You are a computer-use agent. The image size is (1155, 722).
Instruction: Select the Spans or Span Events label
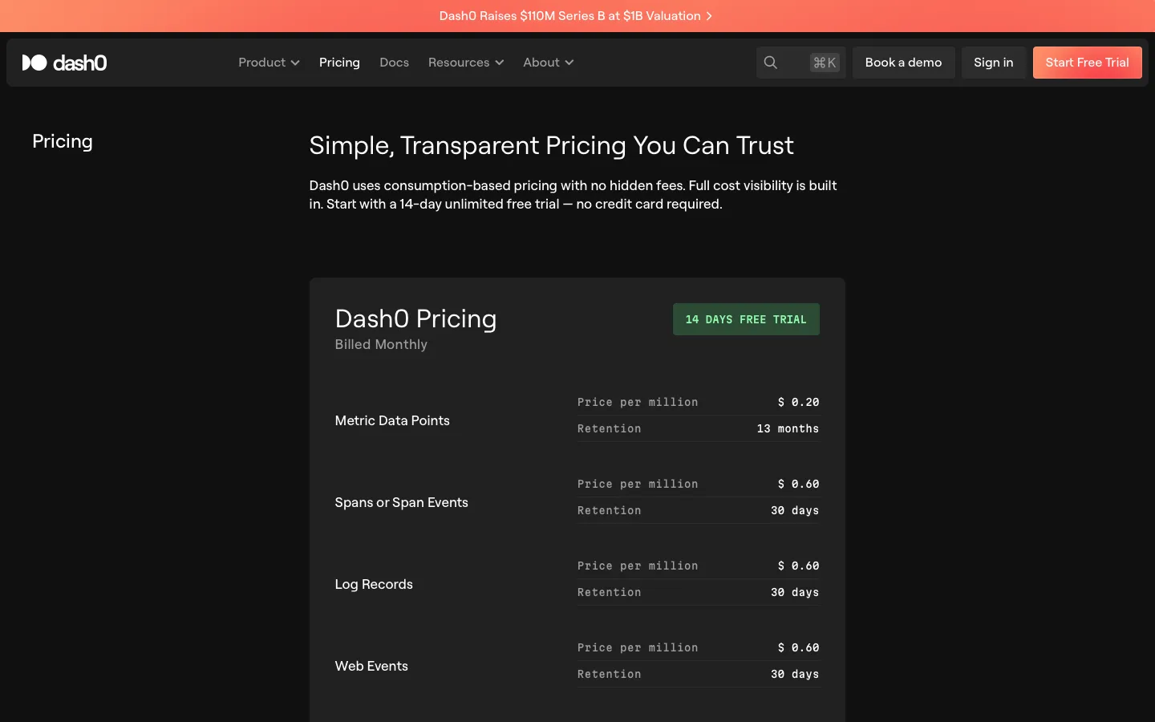point(401,502)
